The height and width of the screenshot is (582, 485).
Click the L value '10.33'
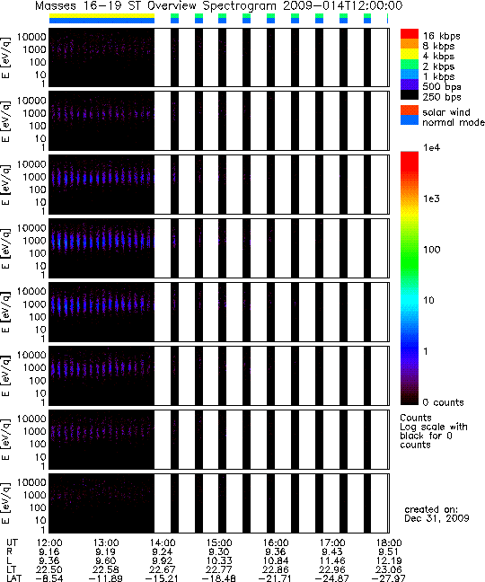click(x=219, y=560)
